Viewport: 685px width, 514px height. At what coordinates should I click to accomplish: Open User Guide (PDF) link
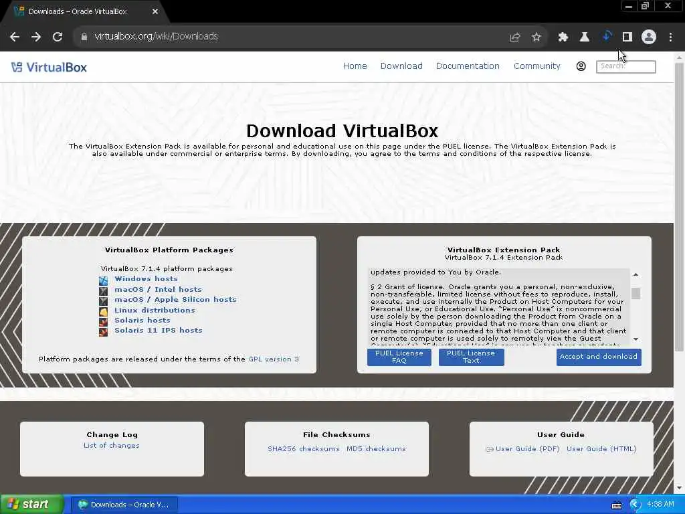527,449
